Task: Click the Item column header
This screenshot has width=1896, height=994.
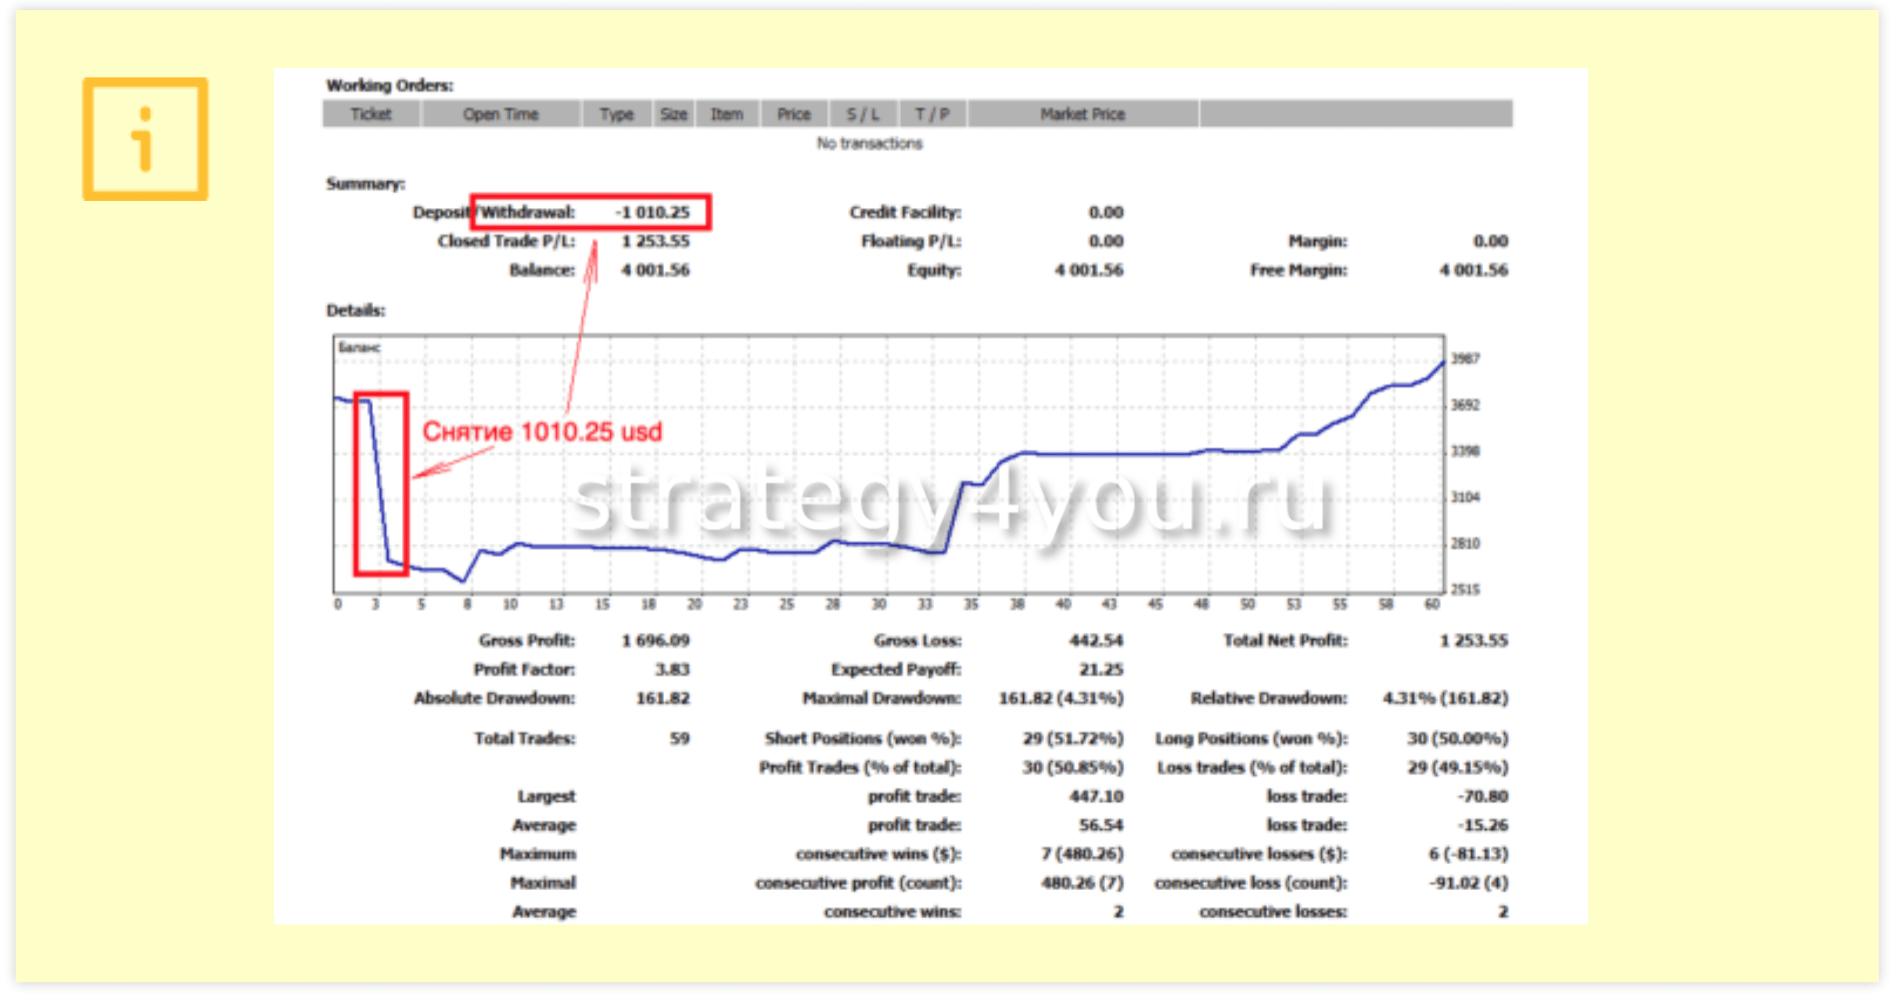Action: pyautogui.click(x=727, y=114)
